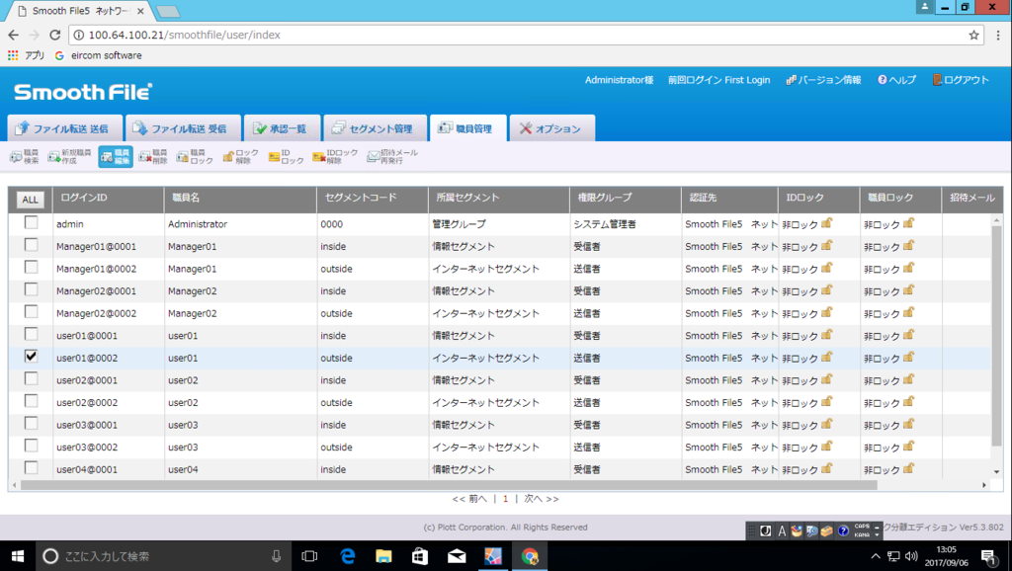Open the 承認一覧 tab

coord(282,128)
